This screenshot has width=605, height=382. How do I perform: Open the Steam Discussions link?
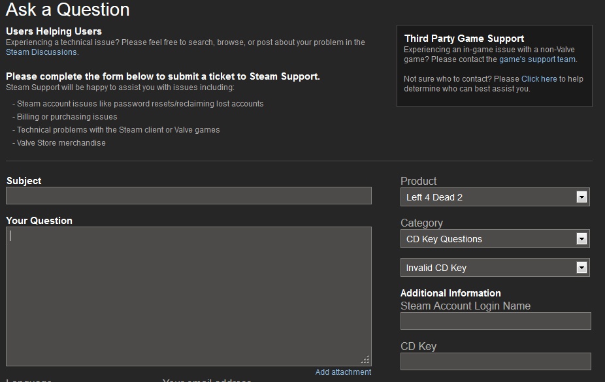click(41, 52)
